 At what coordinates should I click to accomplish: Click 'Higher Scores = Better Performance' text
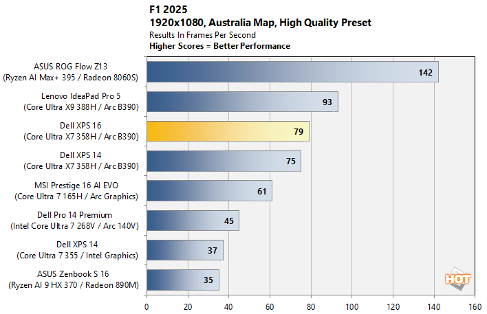(219, 46)
